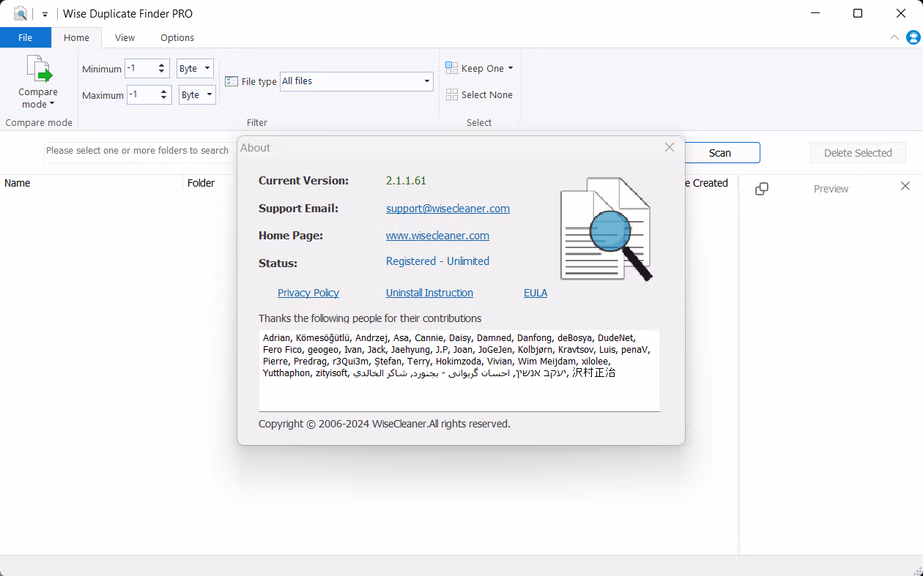This screenshot has width=923, height=576.
Task: Expand the All files type dropdown
Action: point(357,81)
